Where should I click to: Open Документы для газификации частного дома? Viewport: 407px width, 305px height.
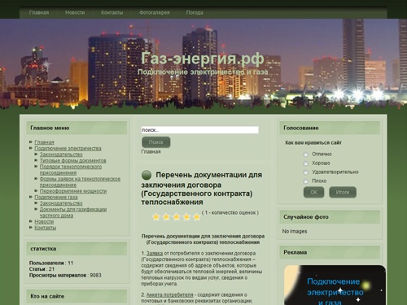pos(73,212)
